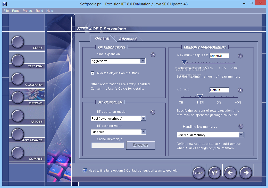
Task: Open the TARGET step
Action: [x=18, y=116]
